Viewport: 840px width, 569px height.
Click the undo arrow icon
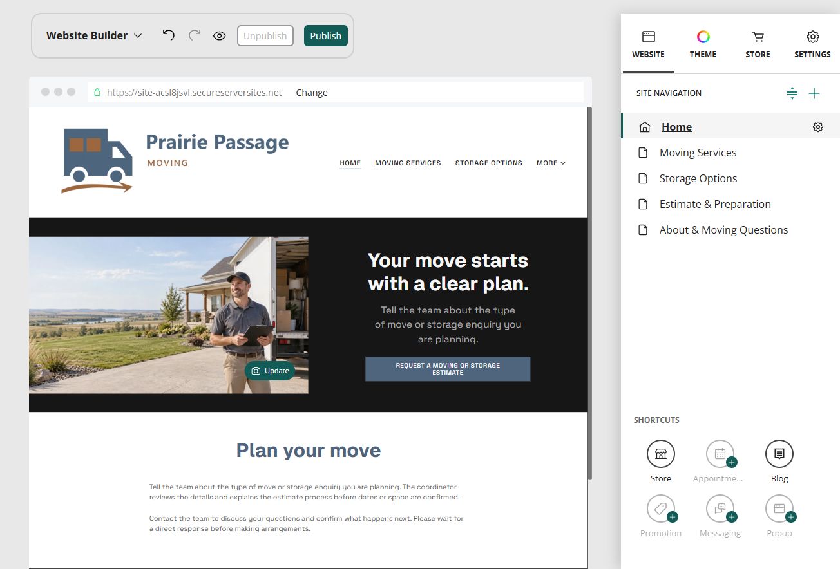169,35
